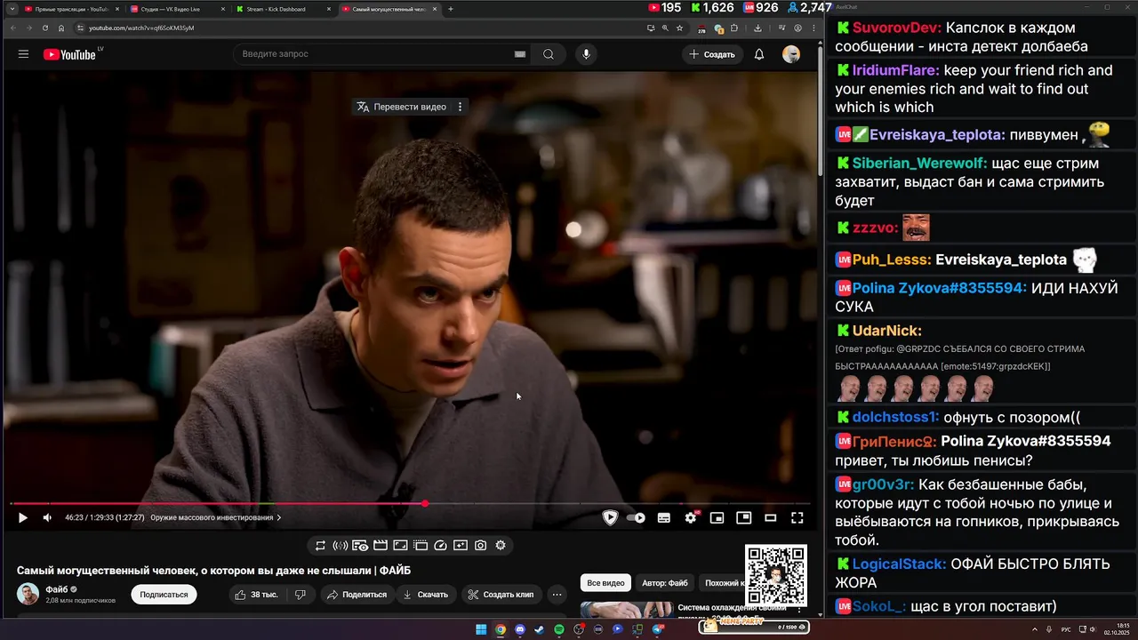Image resolution: width=1138 pixels, height=640 pixels.
Task: Click the shield play extension icon in player
Action: coord(610,517)
